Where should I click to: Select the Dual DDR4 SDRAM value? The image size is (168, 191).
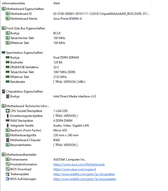[66, 57]
